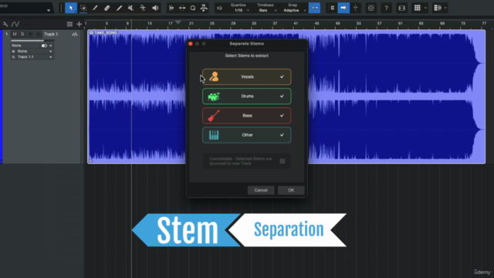Toggle the Drums stem selection
The height and width of the screenshot is (278, 494).
(x=247, y=97)
